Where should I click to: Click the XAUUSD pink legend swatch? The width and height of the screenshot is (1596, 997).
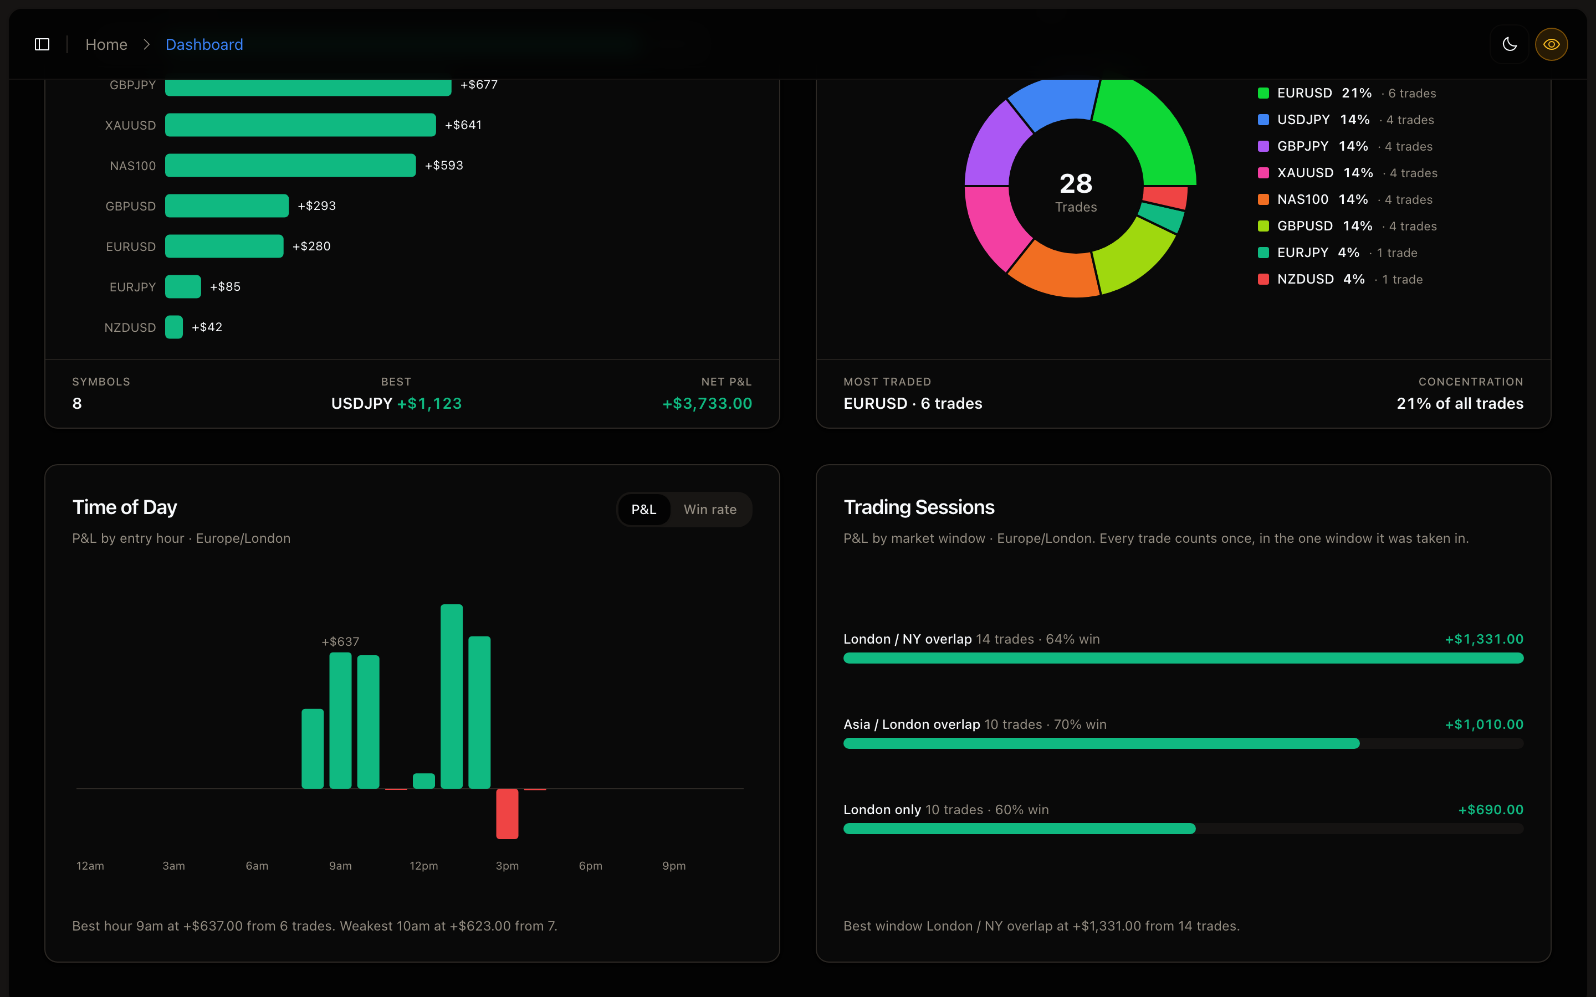point(1263,173)
